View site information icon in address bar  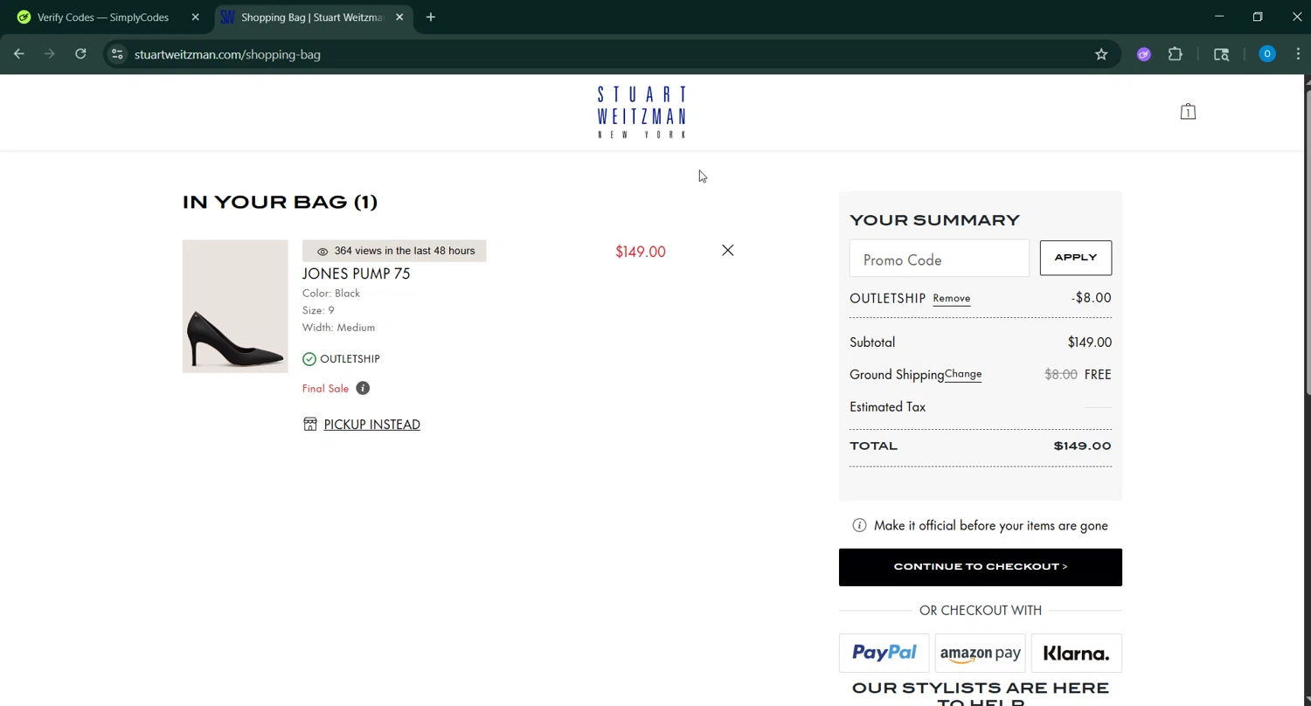(x=117, y=54)
